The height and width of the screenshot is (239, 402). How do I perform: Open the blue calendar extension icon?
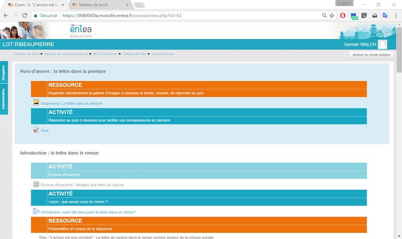(x=354, y=16)
